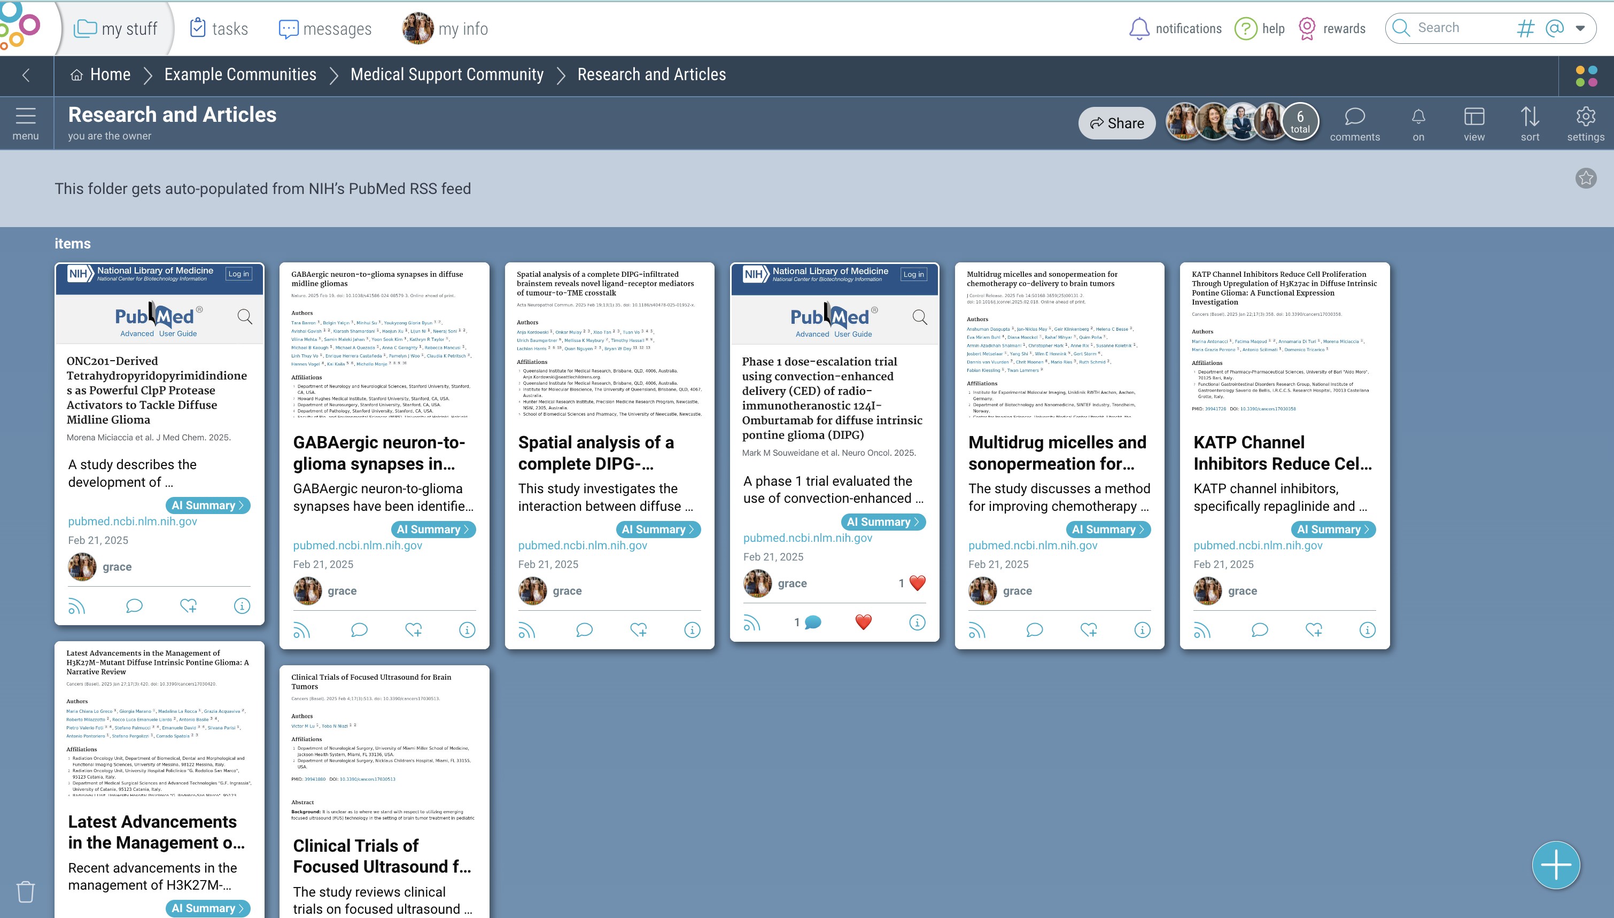Click the 6 total members avatar group
This screenshot has width=1614, height=918.
(1299, 122)
